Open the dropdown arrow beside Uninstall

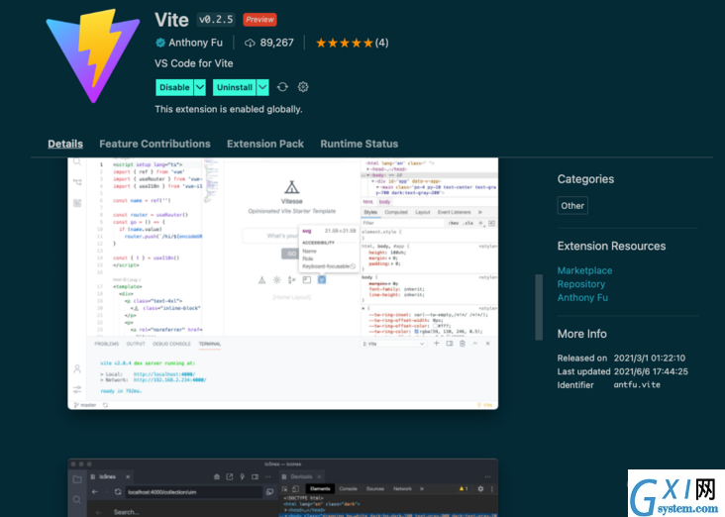(262, 87)
